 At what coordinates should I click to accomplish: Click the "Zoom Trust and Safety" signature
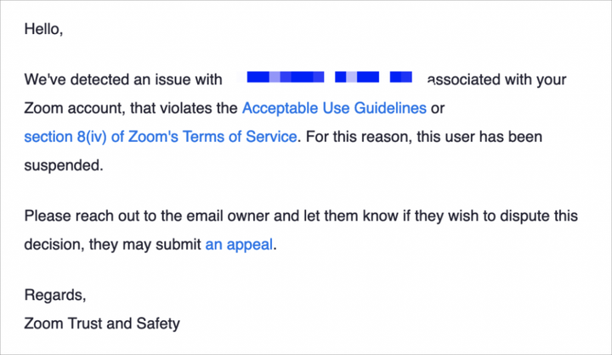[102, 323]
